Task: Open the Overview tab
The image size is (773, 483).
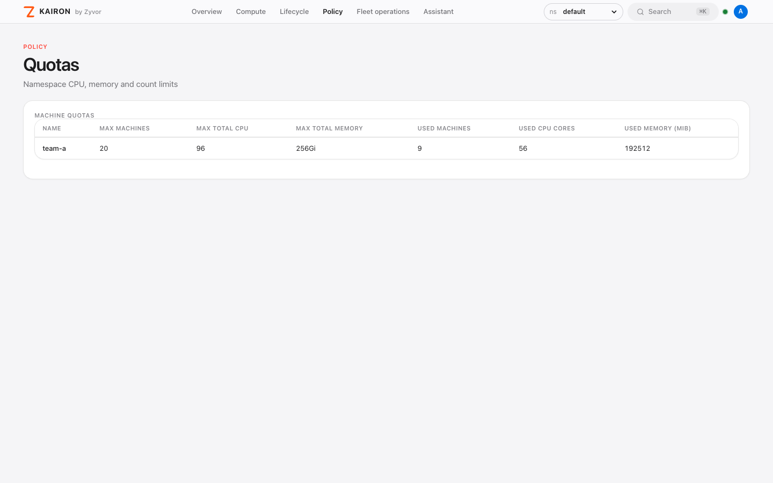Action: 207,12
